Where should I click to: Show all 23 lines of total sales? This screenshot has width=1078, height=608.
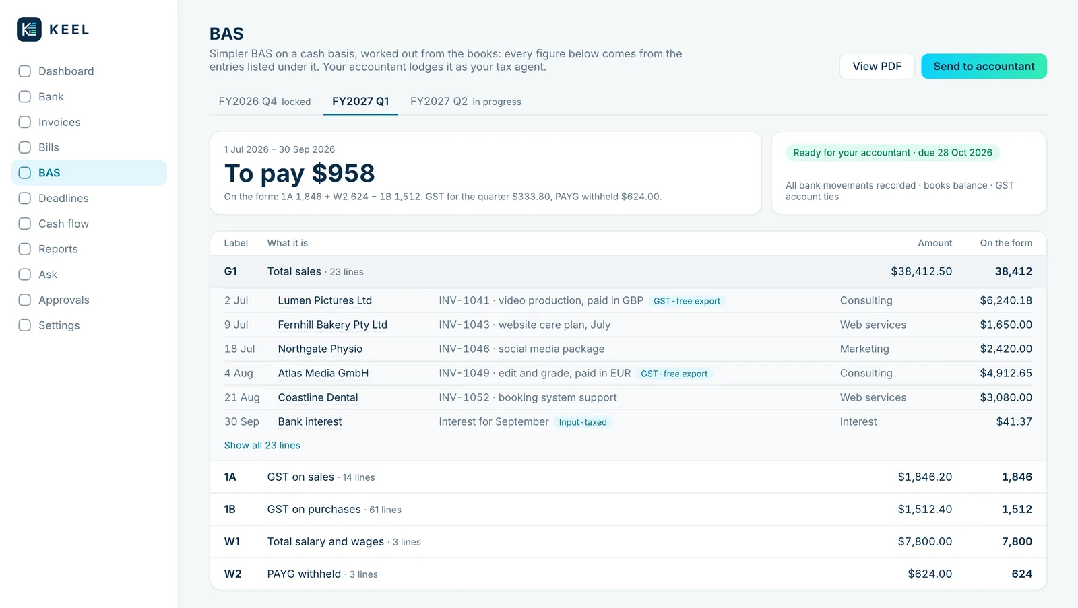[x=262, y=446]
